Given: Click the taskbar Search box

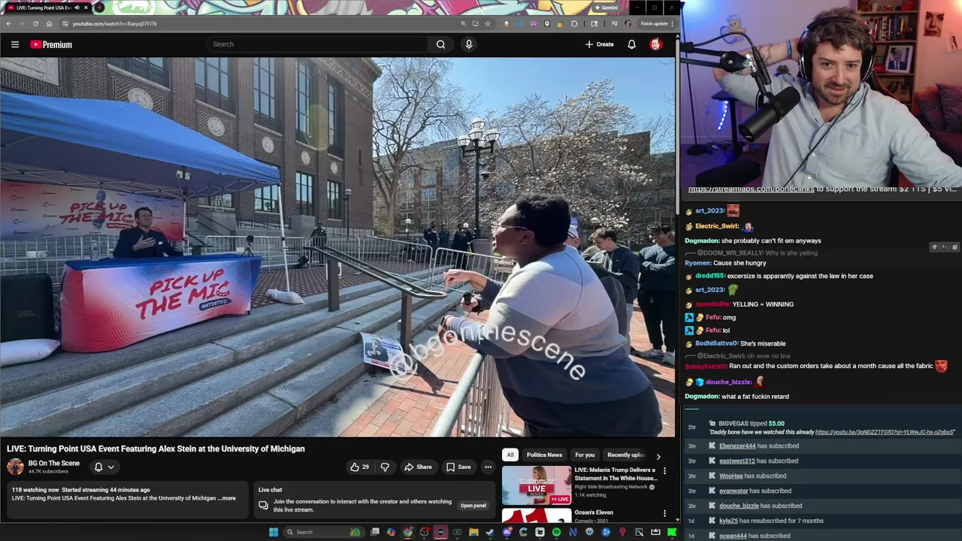Looking at the screenshot, I should (x=325, y=532).
